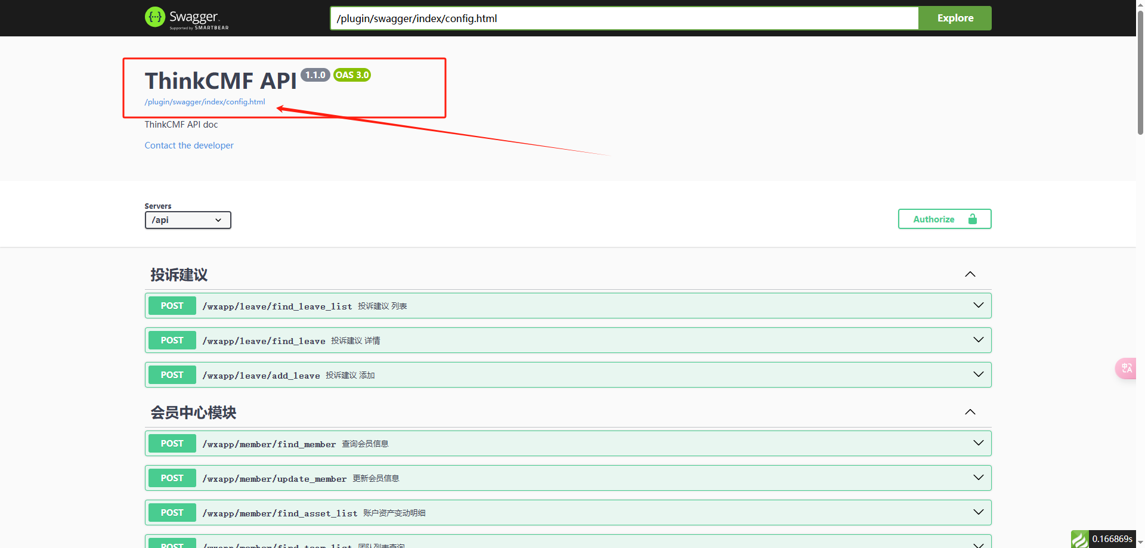Click the 账户资产变动明细 summary text
Image resolution: width=1145 pixels, height=548 pixels.
coord(394,513)
